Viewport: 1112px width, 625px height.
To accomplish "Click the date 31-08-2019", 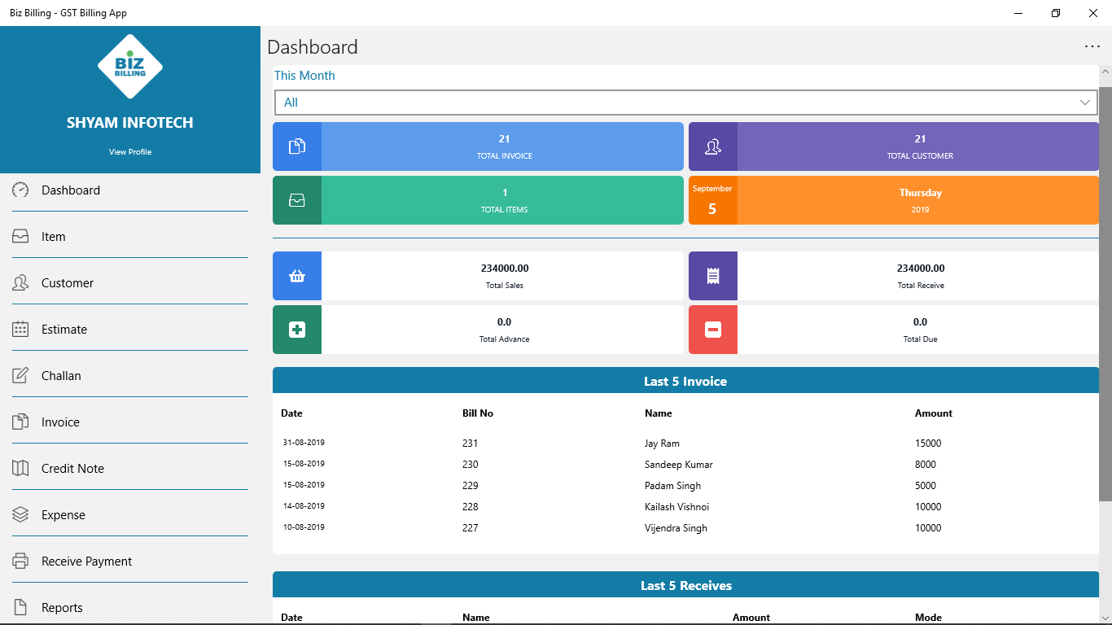I will coord(304,443).
